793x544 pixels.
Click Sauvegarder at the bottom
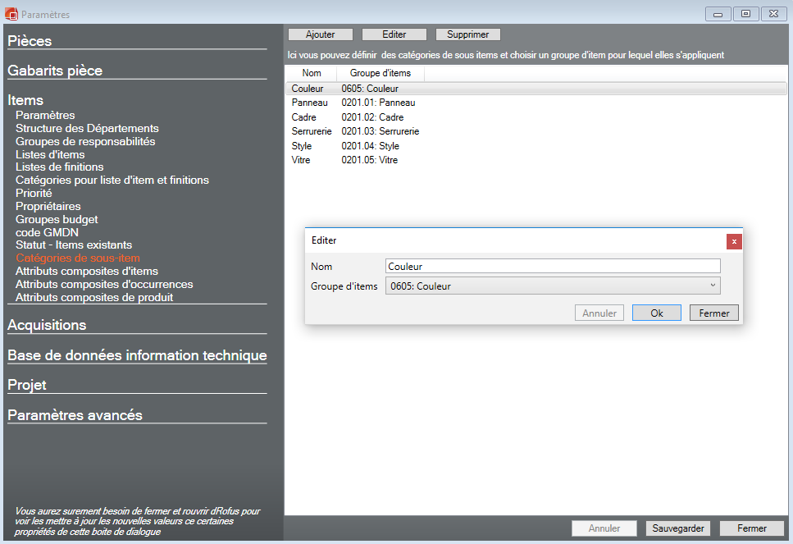(x=678, y=528)
